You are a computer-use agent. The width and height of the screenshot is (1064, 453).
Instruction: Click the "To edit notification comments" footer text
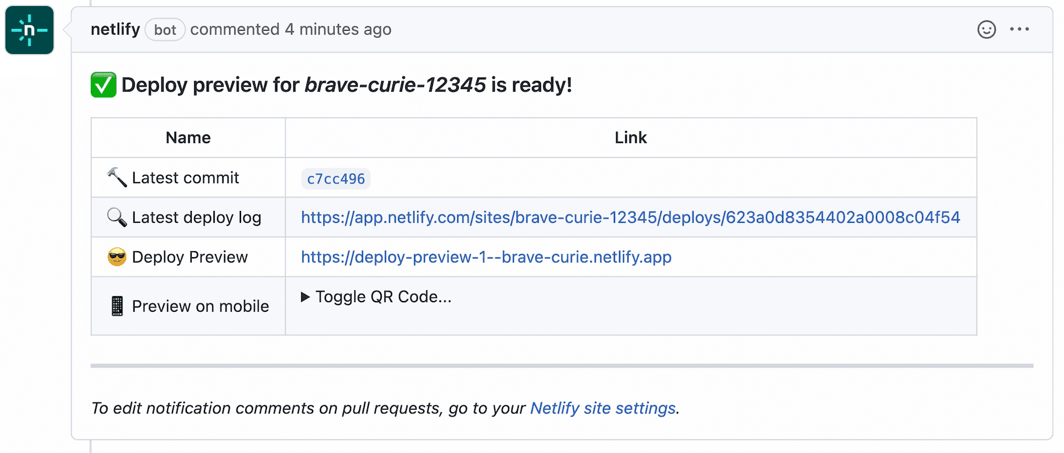(385, 409)
